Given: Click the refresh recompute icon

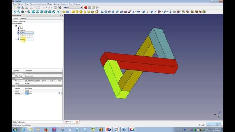Looking at the screenshot, I should click(55, 7).
